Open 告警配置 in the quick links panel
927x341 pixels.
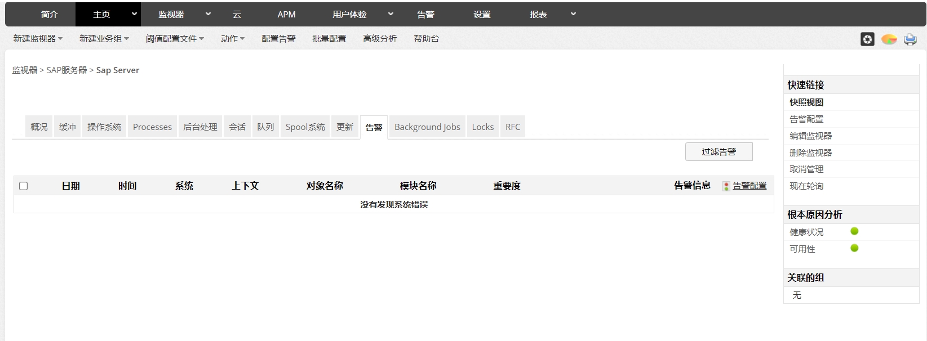tap(806, 119)
